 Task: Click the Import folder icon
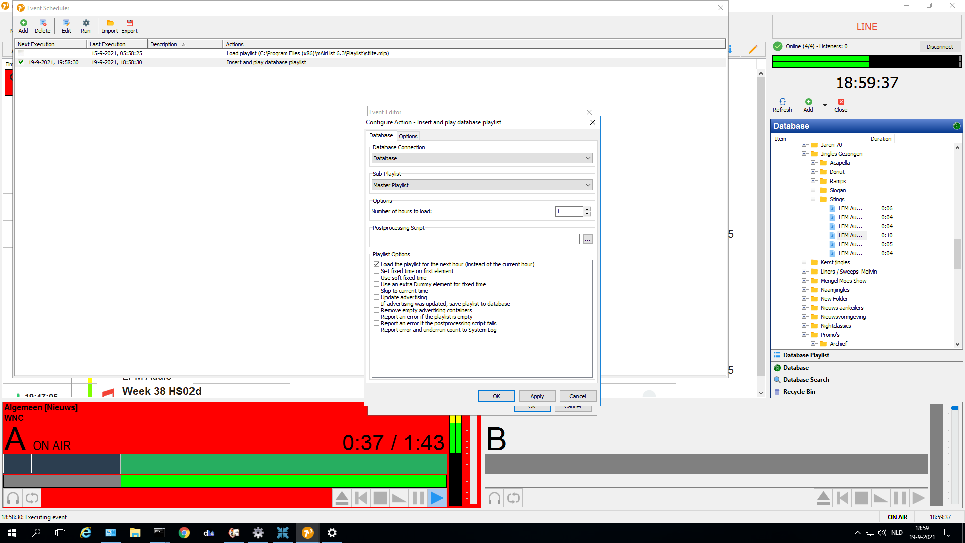[x=110, y=23]
